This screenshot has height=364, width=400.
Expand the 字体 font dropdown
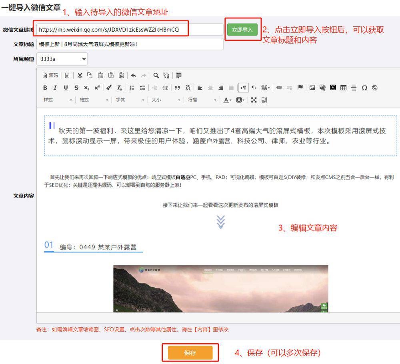click(x=130, y=100)
